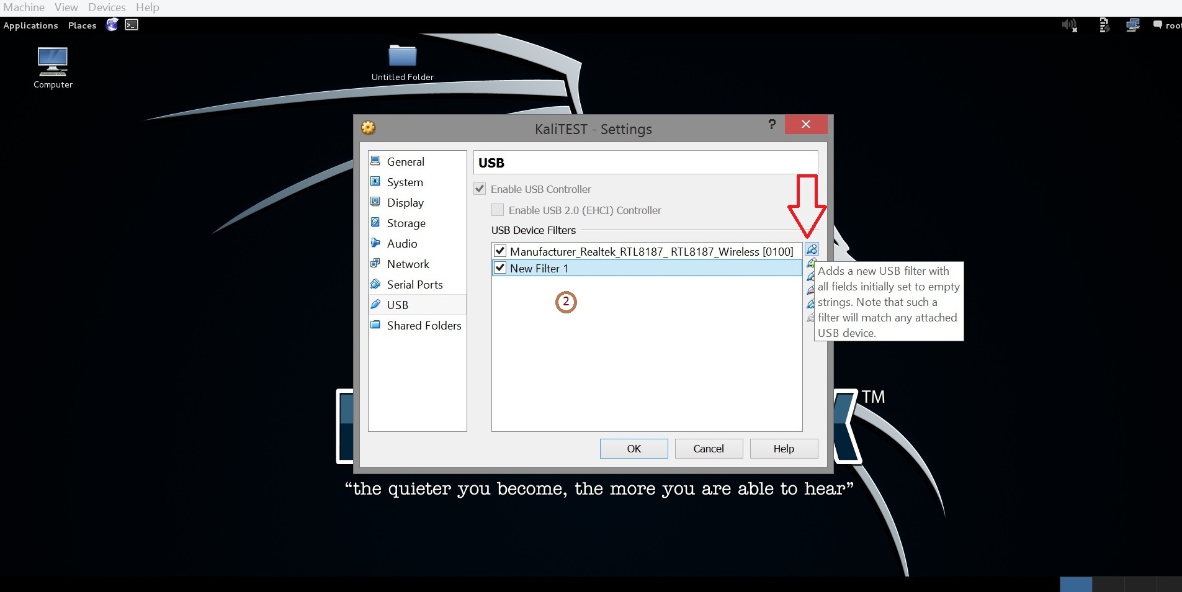
Task: Click the question mark help icon in title bar
Action: pos(772,124)
